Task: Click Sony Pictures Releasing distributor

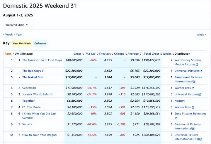Action: click(190, 114)
